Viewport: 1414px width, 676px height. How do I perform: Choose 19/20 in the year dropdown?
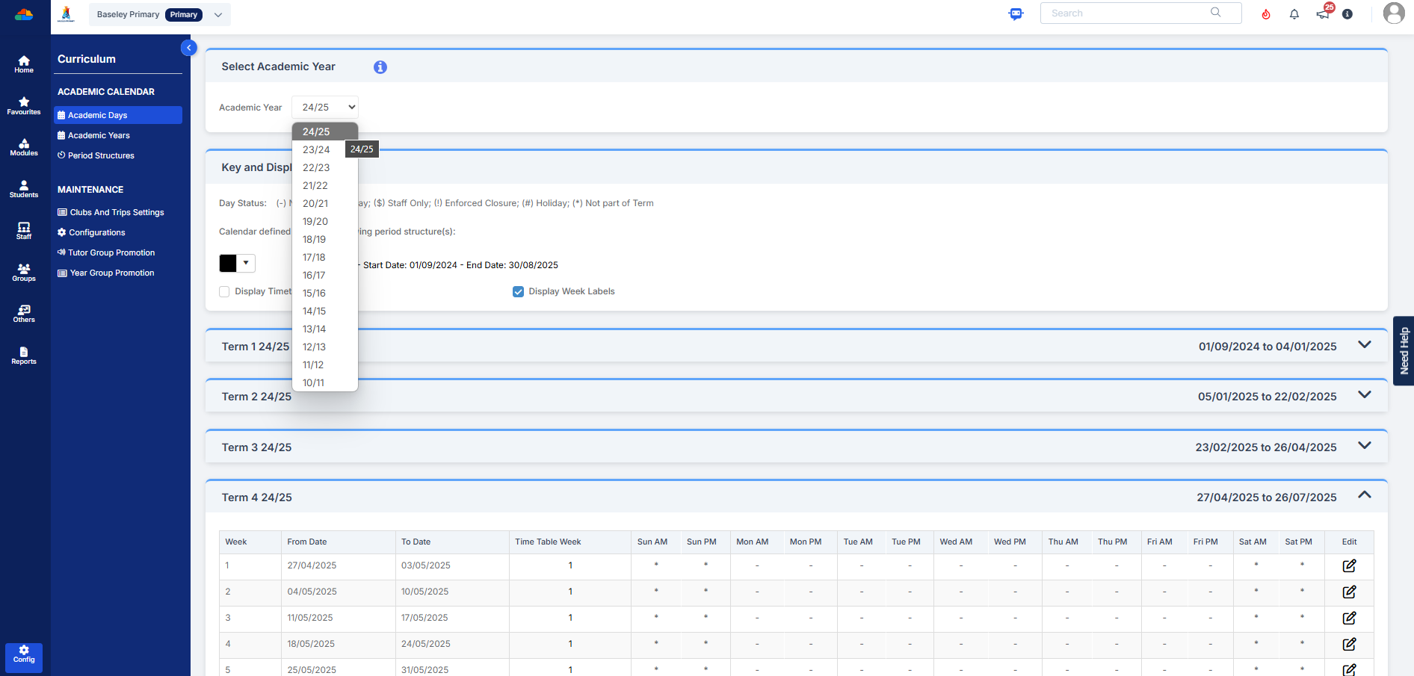click(315, 222)
